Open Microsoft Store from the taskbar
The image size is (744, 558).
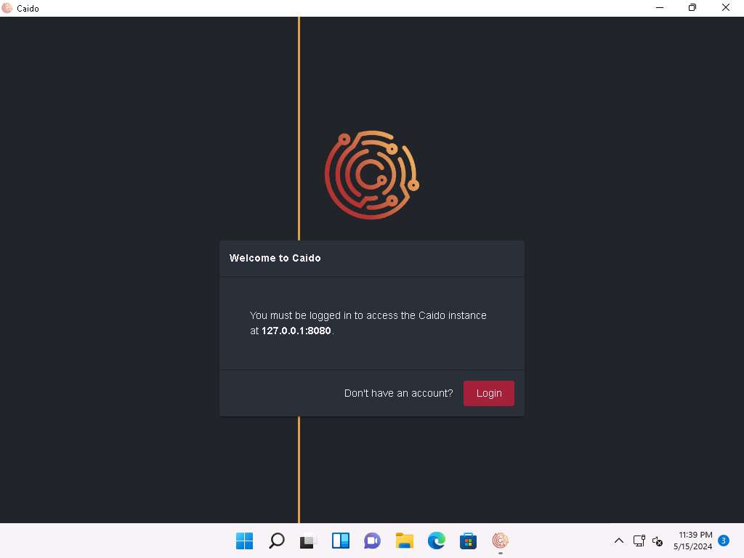[x=468, y=541]
